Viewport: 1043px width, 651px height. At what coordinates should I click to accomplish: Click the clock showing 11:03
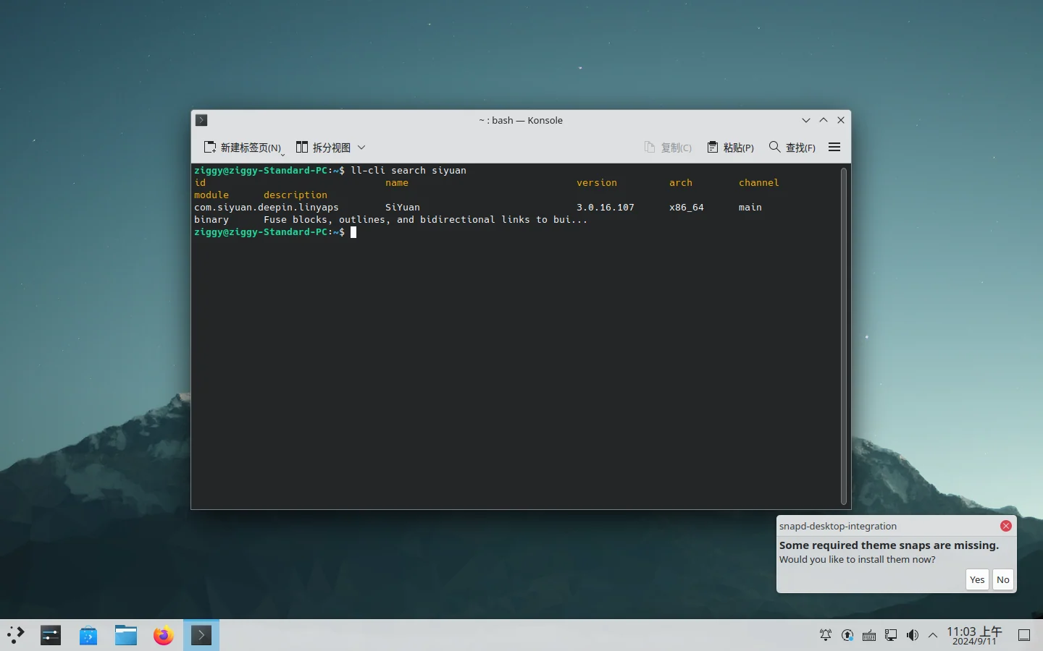tap(974, 635)
